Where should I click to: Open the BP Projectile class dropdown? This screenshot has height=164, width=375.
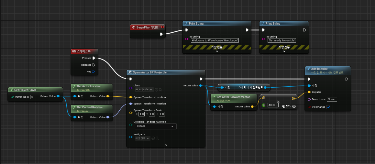coord(144,90)
